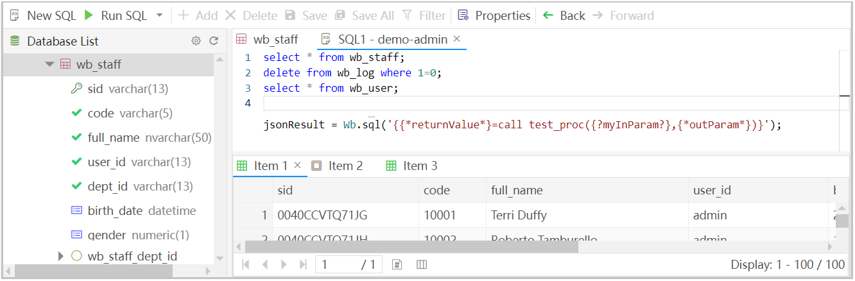Close the Item 1 result tab
Viewport: 855px width, 281px height.
click(x=297, y=166)
